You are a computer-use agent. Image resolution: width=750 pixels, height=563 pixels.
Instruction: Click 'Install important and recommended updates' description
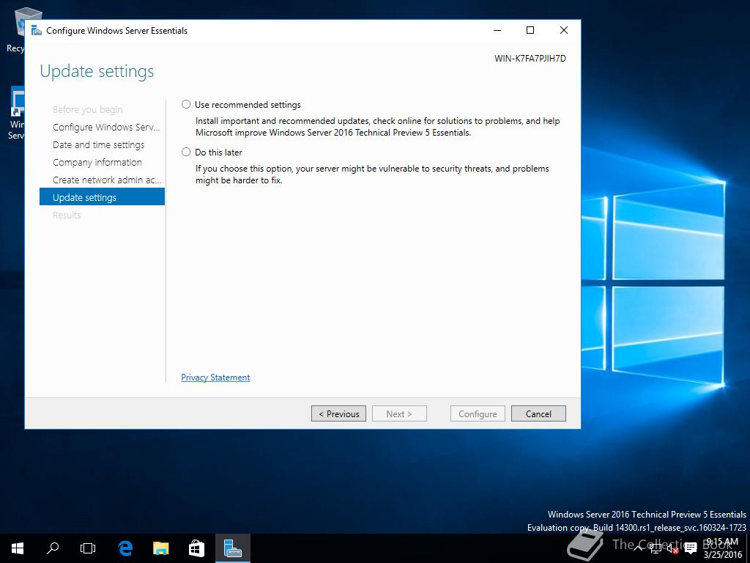pyautogui.click(x=377, y=127)
